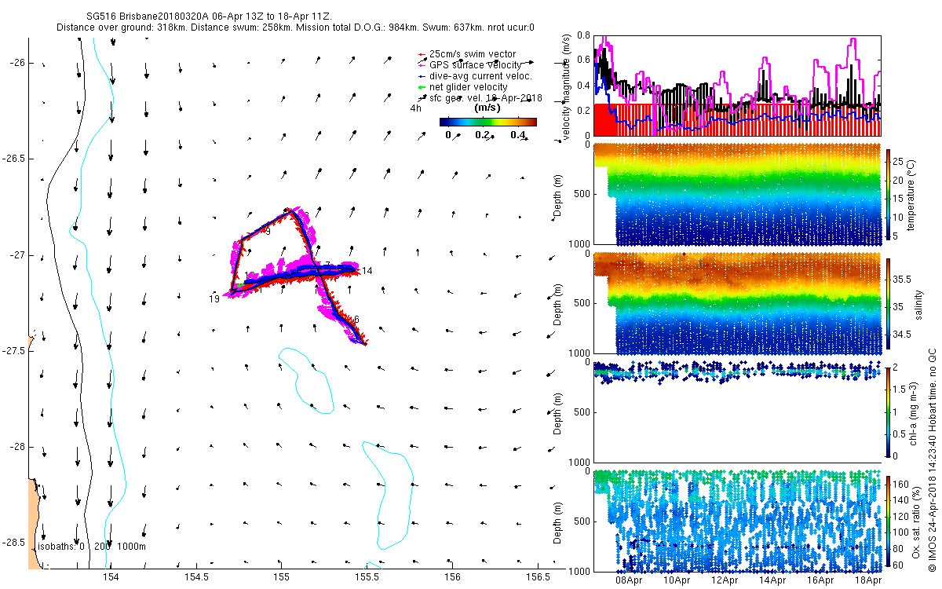
Task: Click the green net glider velocity legend marker
Action: point(422,87)
